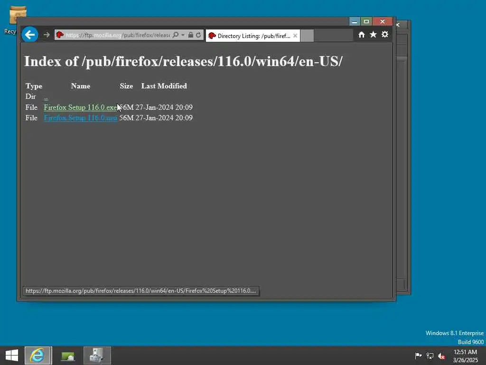Click the lock security report icon
Image resolution: width=486 pixels, height=365 pixels.
point(191,35)
